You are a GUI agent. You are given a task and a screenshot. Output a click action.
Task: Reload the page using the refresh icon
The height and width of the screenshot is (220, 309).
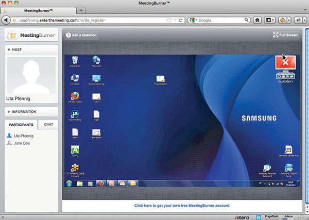[180, 20]
